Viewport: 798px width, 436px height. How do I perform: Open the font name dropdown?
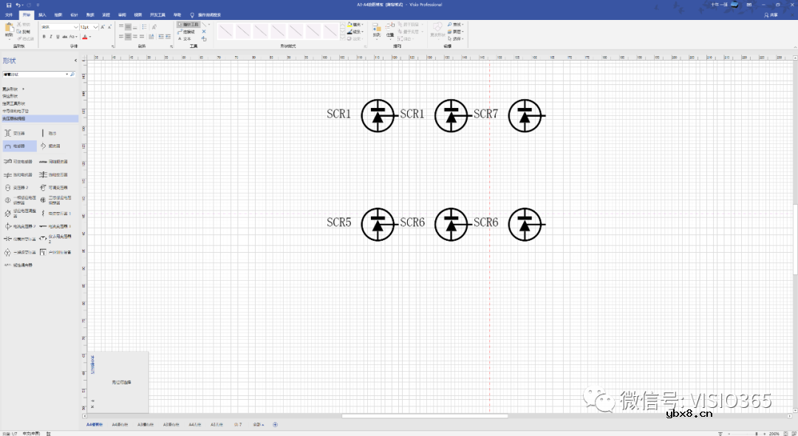(76, 27)
